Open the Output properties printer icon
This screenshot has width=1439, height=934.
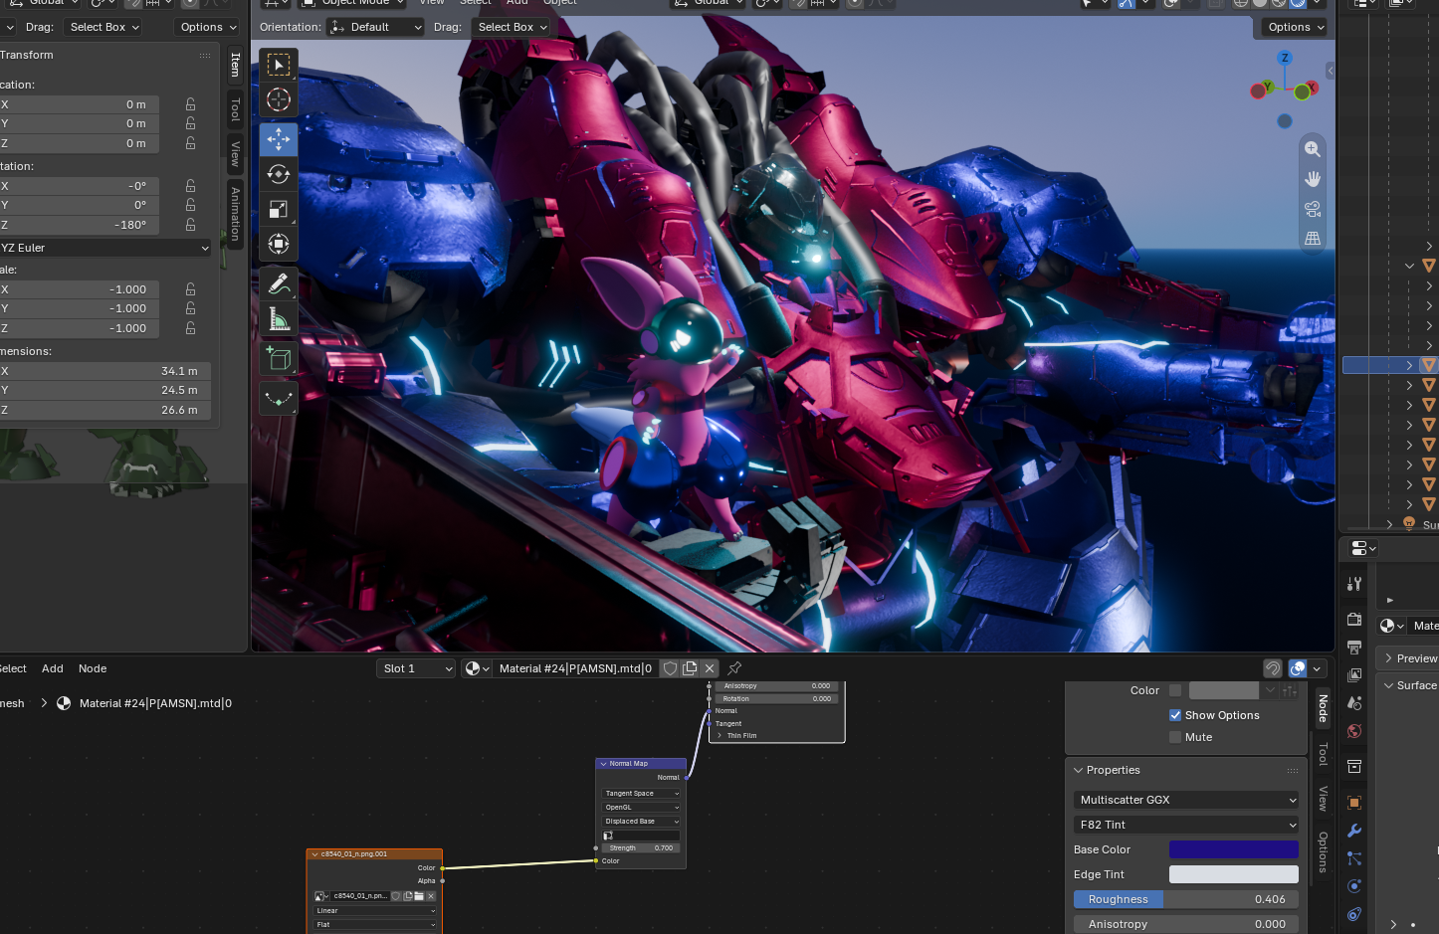(1354, 648)
